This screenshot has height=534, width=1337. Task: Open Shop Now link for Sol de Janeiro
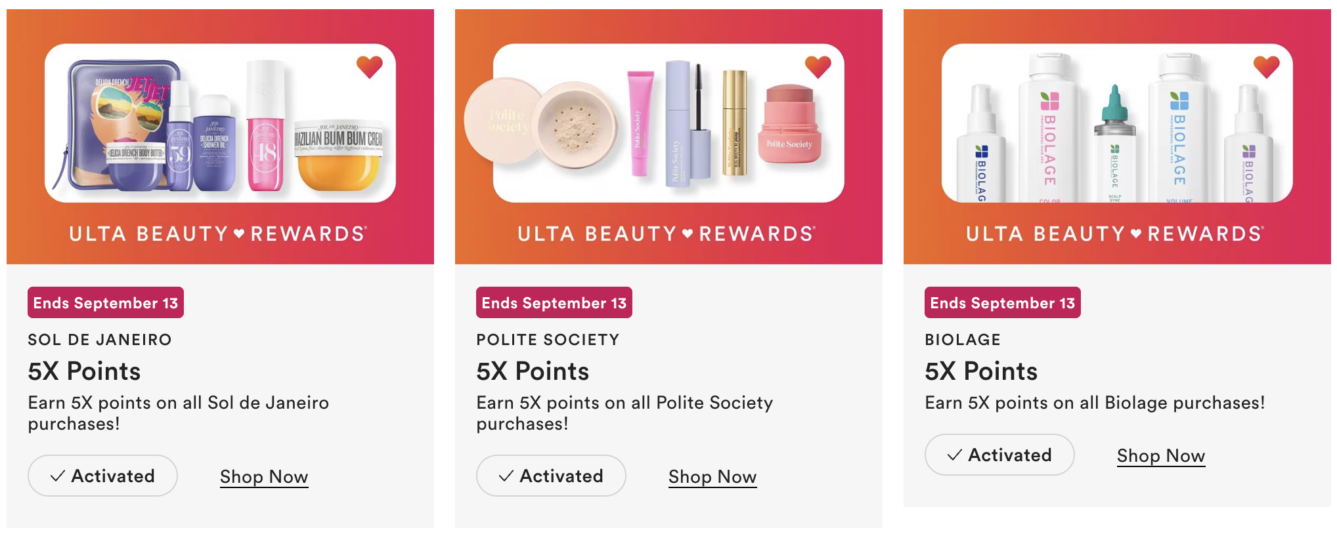click(264, 477)
